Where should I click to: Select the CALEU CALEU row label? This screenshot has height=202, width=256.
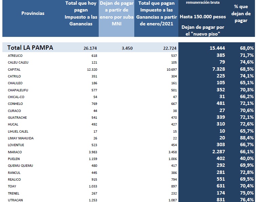18,63
